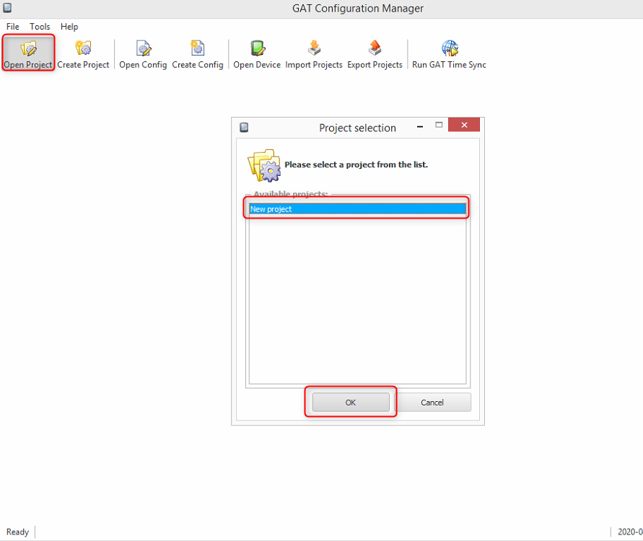Click the Create Config toolbar icon
This screenshot has width=643, height=541.
197,49
